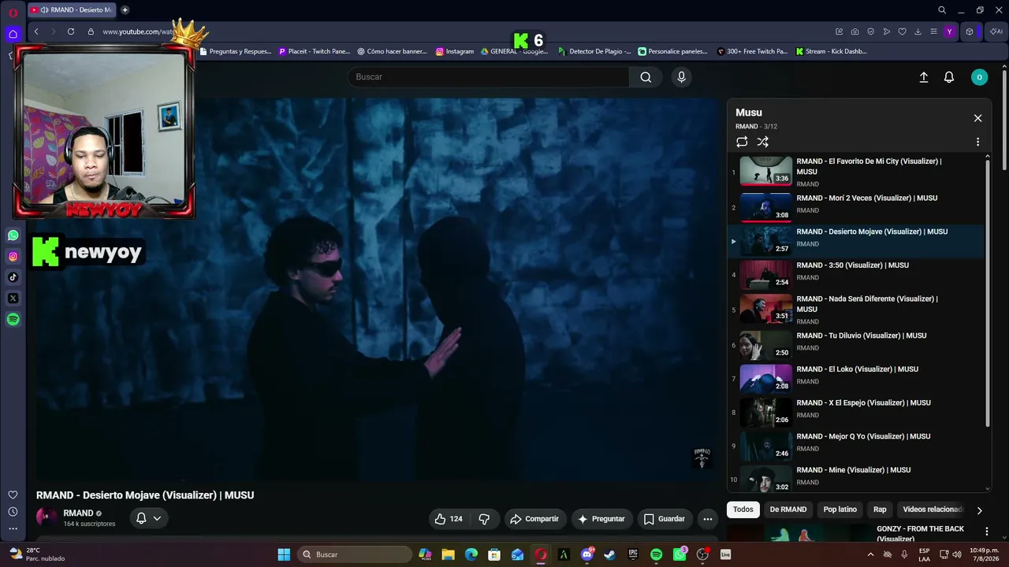Image resolution: width=1009 pixels, height=567 pixels.
Task: Open Detector de Plagio bookmark
Action: (x=594, y=51)
